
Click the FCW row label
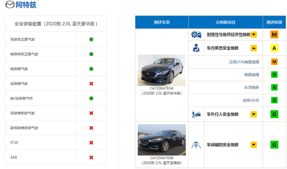14,143
